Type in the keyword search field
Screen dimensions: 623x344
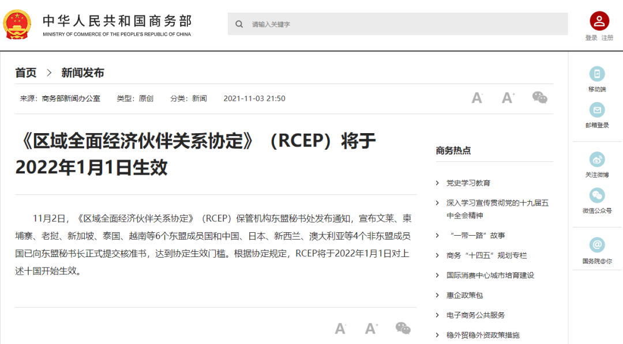tap(404, 24)
